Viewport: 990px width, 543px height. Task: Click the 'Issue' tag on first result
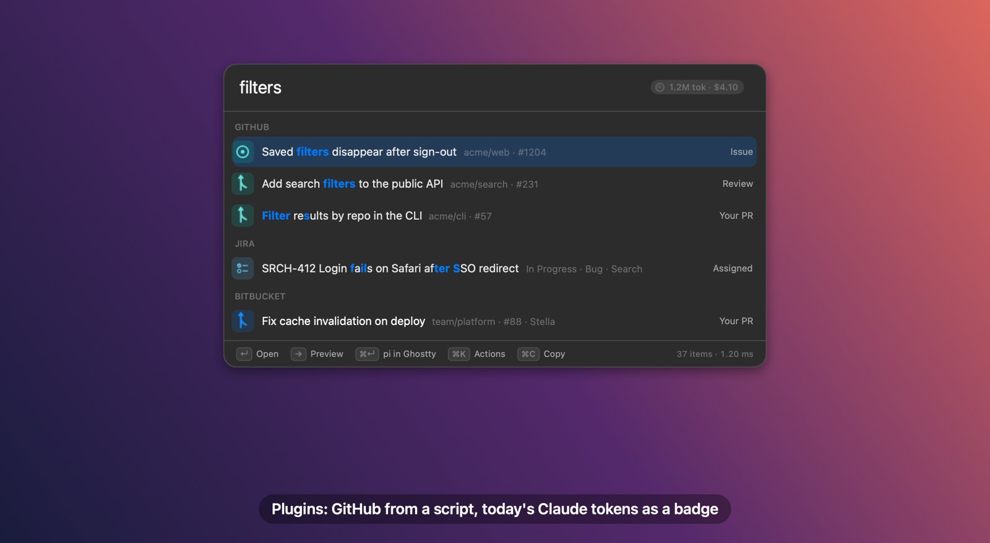point(741,152)
